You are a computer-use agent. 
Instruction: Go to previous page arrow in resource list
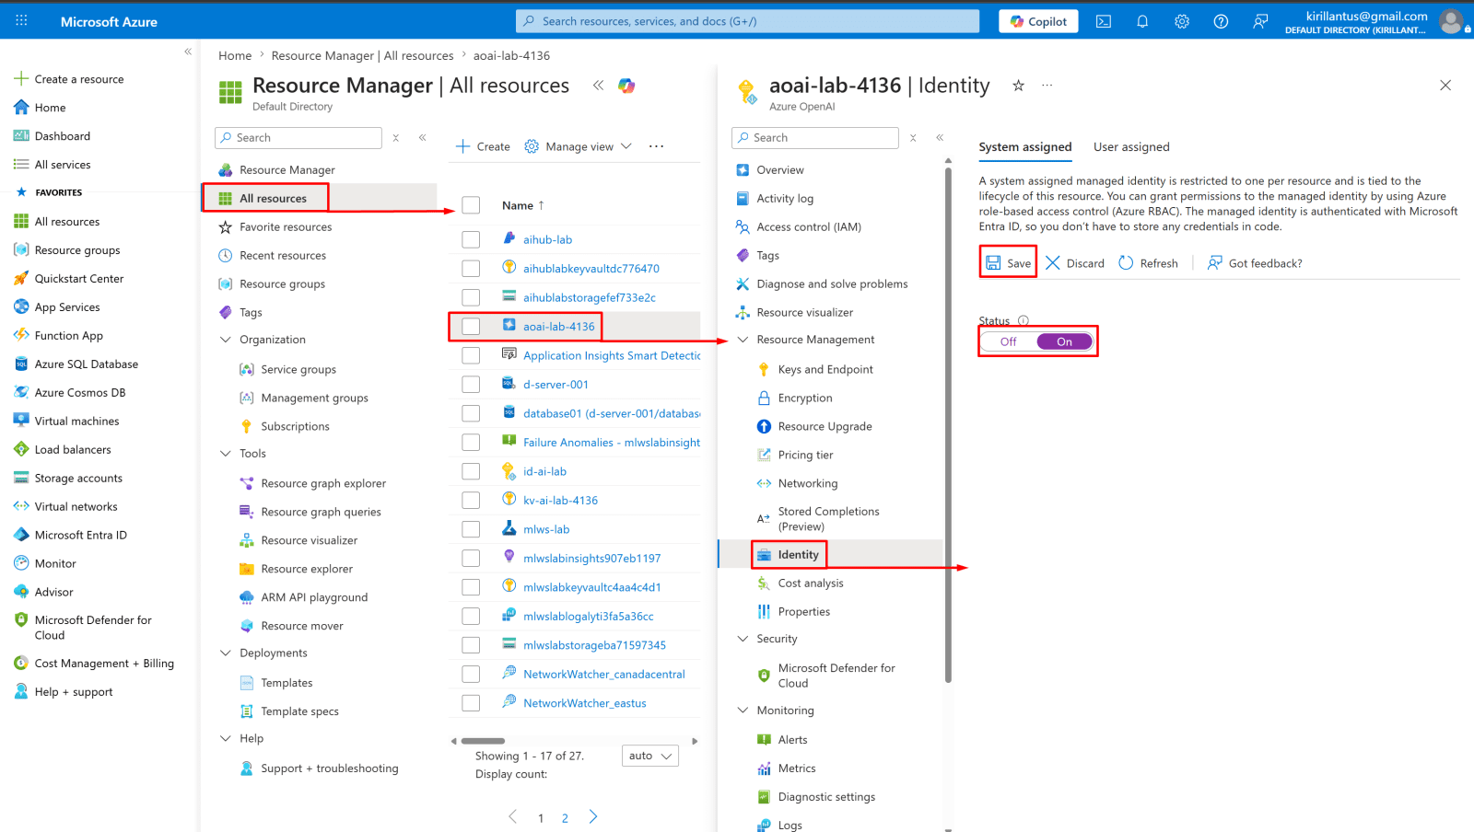coord(513,817)
